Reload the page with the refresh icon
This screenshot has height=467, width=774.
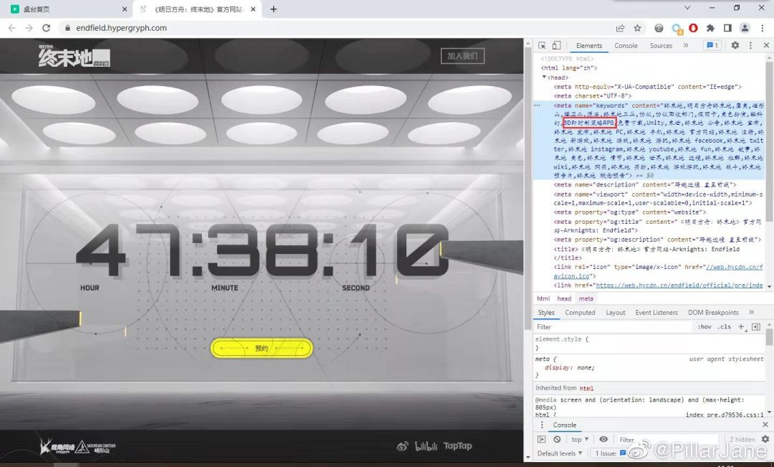[x=46, y=28]
